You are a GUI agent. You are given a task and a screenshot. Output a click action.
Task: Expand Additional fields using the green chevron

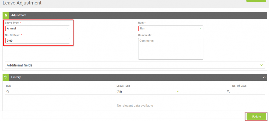262,65
